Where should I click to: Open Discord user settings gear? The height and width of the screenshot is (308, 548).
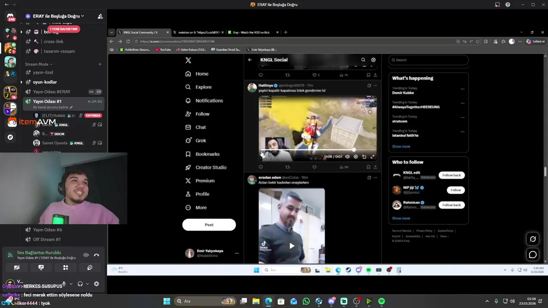[96, 284]
